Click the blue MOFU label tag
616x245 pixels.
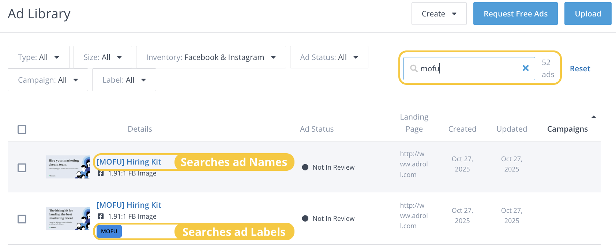coord(109,231)
